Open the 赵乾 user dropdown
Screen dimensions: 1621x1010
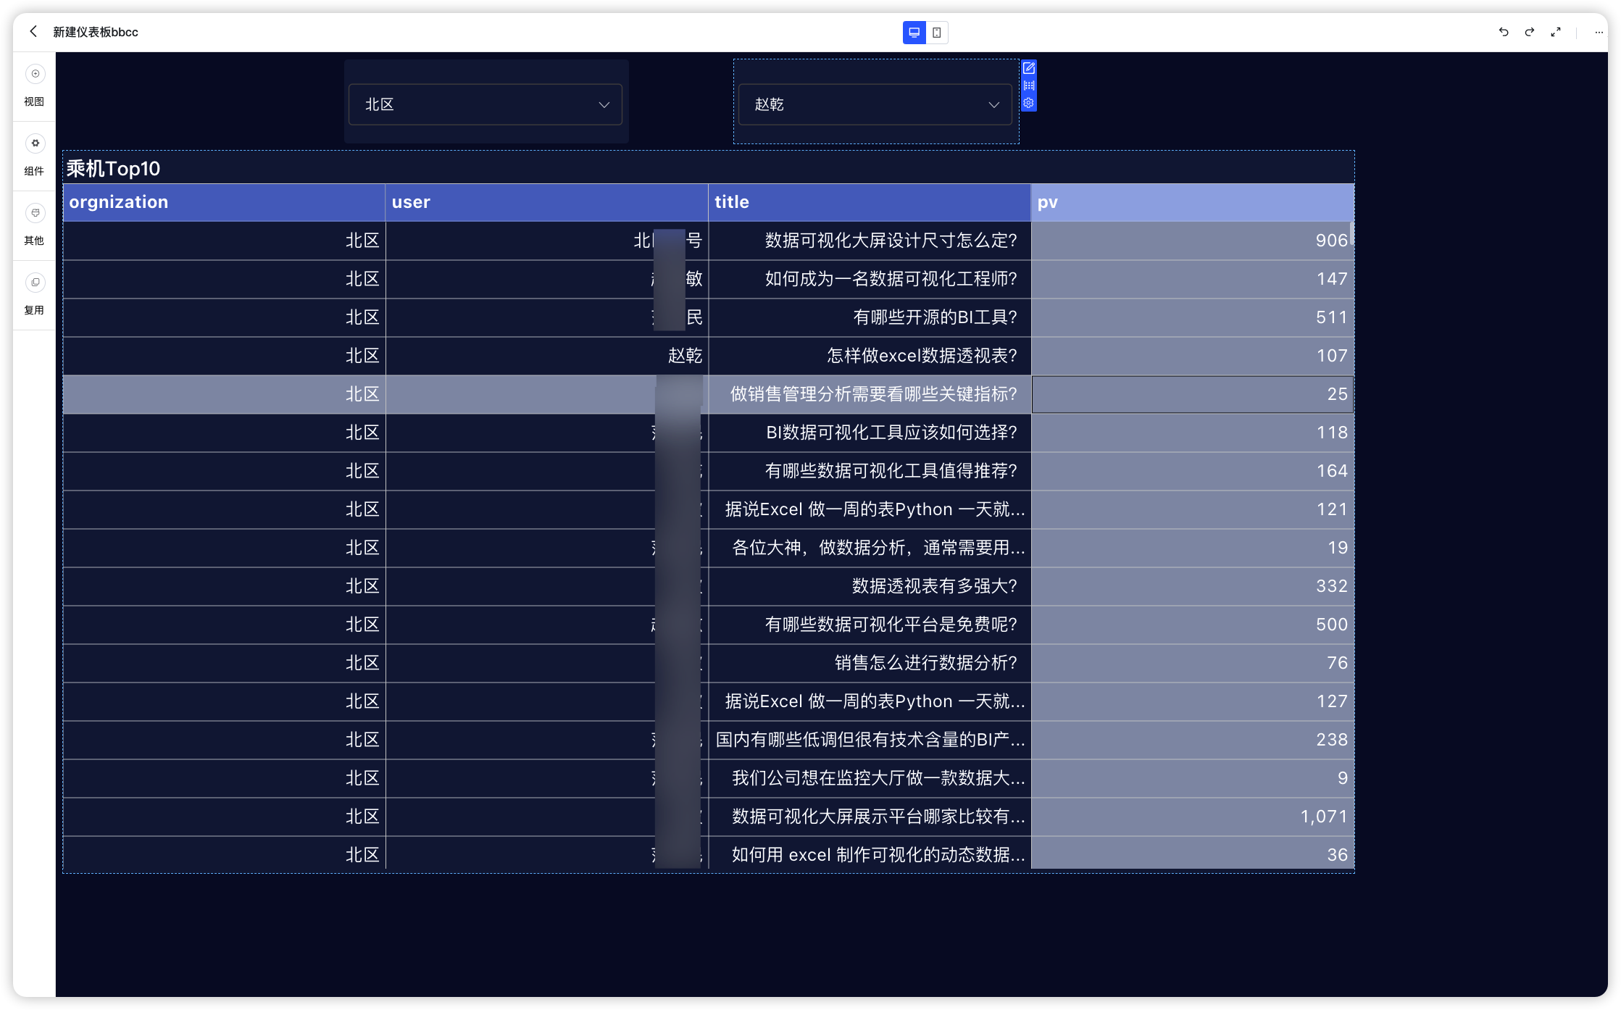(x=875, y=104)
